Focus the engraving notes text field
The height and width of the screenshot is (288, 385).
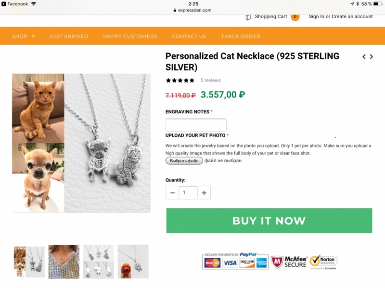[x=196, y=125]
